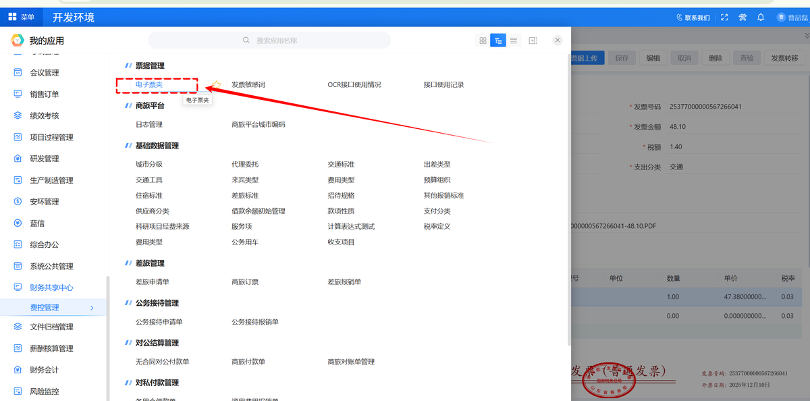The image size is (810, 401).
Task: Click the sidebar vertical scrollbar
Action: (x=107, y=339)
